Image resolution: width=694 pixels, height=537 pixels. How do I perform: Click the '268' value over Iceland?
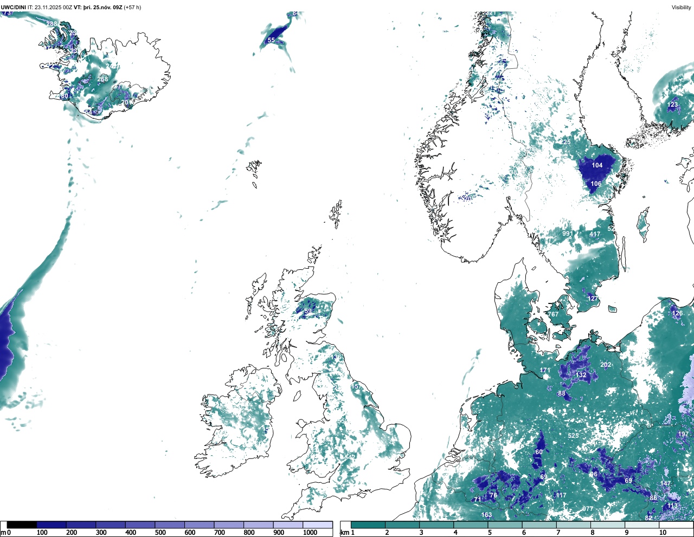click(x=102, y=79)
